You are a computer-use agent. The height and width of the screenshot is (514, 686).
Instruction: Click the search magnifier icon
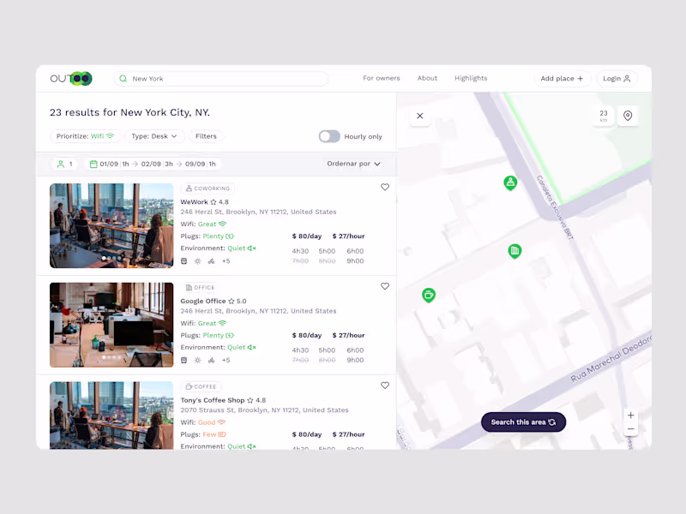click(x=123, y=79)
